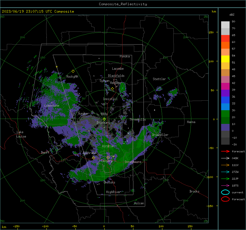
Task: Click the Olds city label
Action: click(104, 114)
